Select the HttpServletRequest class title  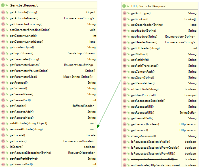pyautogui.click(x=149, y=6)
